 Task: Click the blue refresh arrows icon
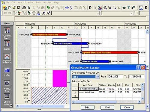point(71,8)
